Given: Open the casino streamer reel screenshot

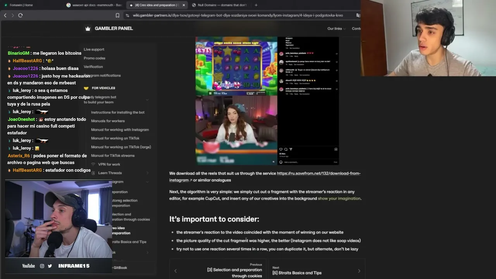Looking at the screenshot, I should click(x=267, y=101).
